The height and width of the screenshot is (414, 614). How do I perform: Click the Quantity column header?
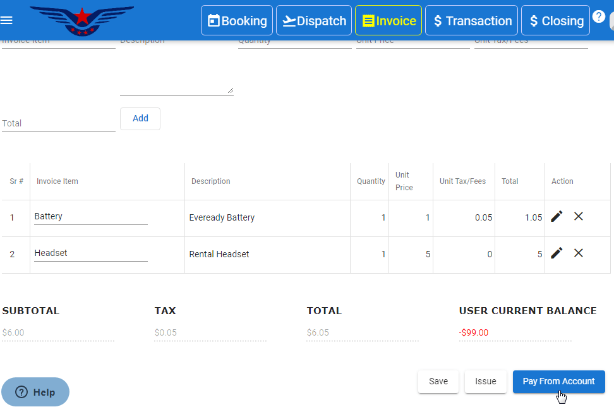tap(371, 181)
